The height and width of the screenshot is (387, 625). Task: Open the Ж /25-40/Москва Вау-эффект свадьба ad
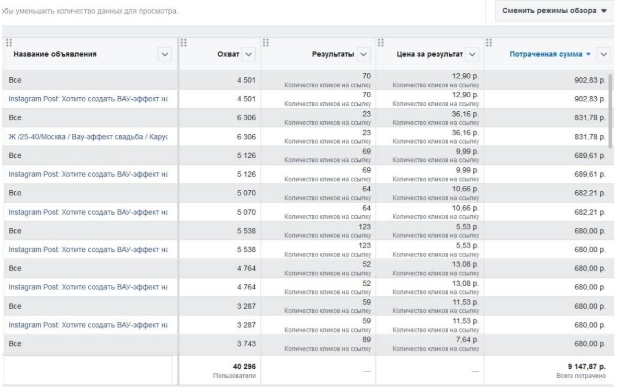[x=92, y=137]
